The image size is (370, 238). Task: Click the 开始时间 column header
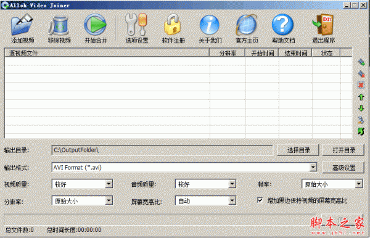click(x=262, y=53)
